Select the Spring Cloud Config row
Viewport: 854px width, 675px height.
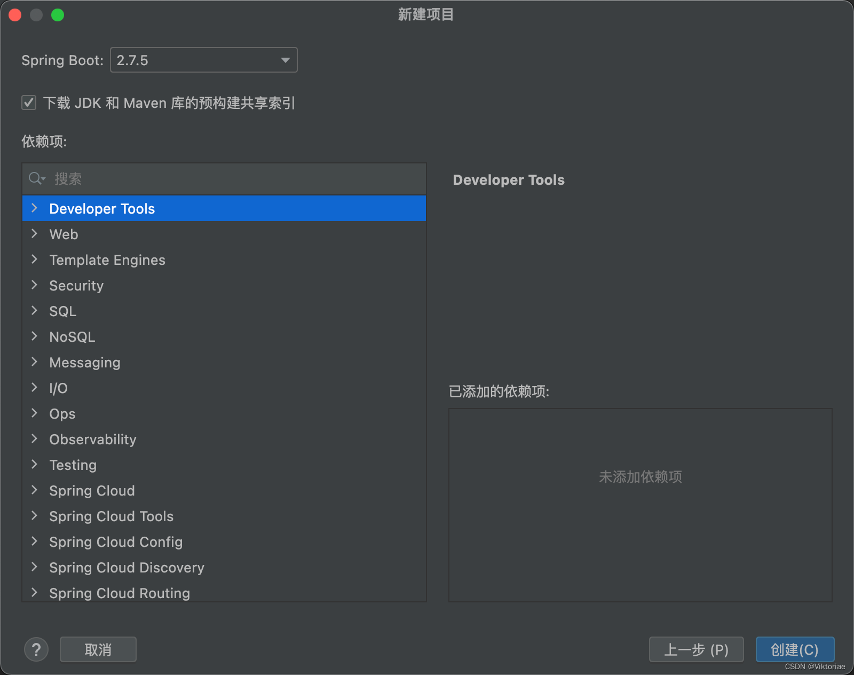click(224, 541)
